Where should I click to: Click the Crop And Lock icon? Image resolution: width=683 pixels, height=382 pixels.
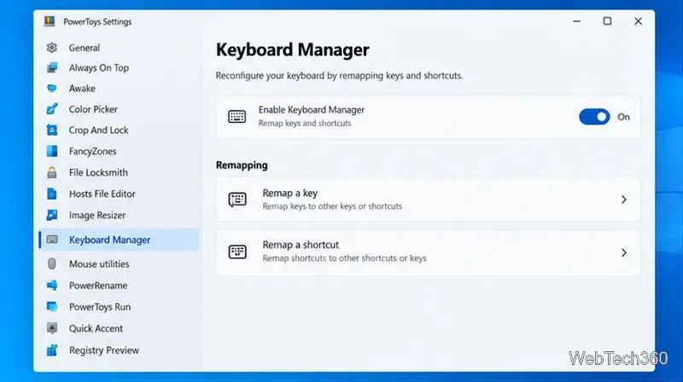(52, 130)
